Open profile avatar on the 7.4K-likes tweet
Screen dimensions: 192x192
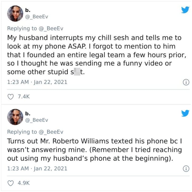tap(15, 13)
